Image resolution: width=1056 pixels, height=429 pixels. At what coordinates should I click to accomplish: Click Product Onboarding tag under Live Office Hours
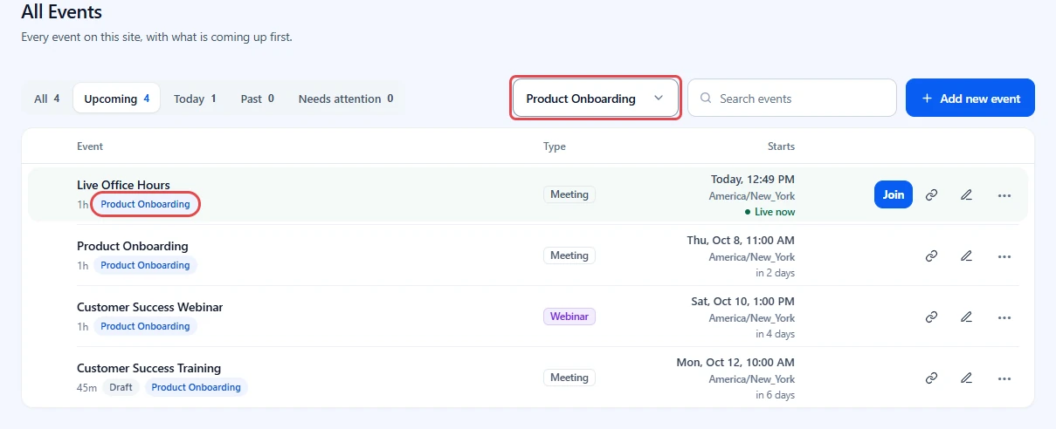145,204
